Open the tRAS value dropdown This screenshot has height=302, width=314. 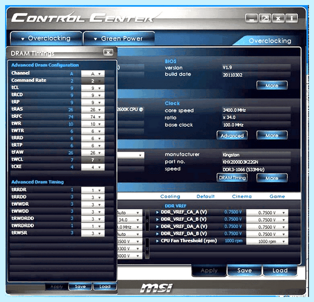pos(93,110)
